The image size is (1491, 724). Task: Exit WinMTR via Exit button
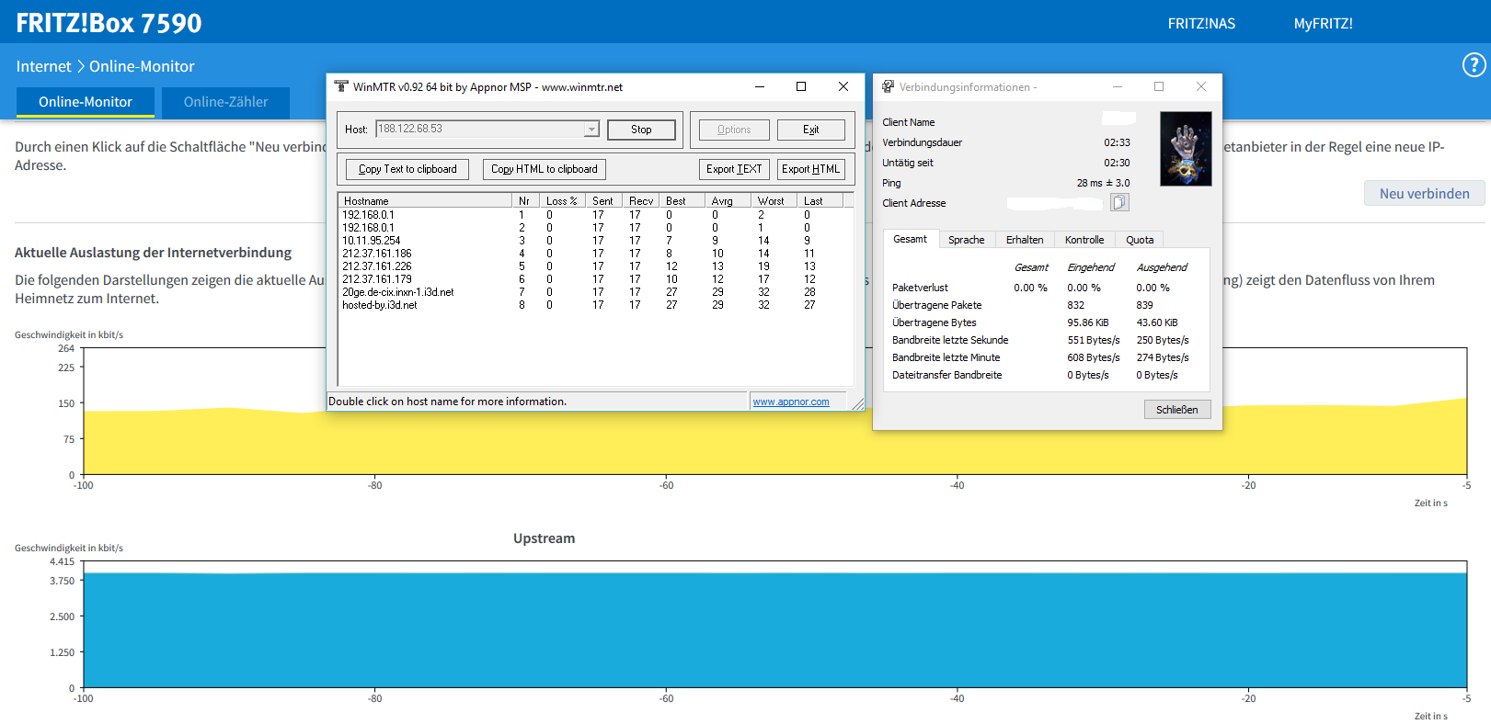(x=810, y=130)
